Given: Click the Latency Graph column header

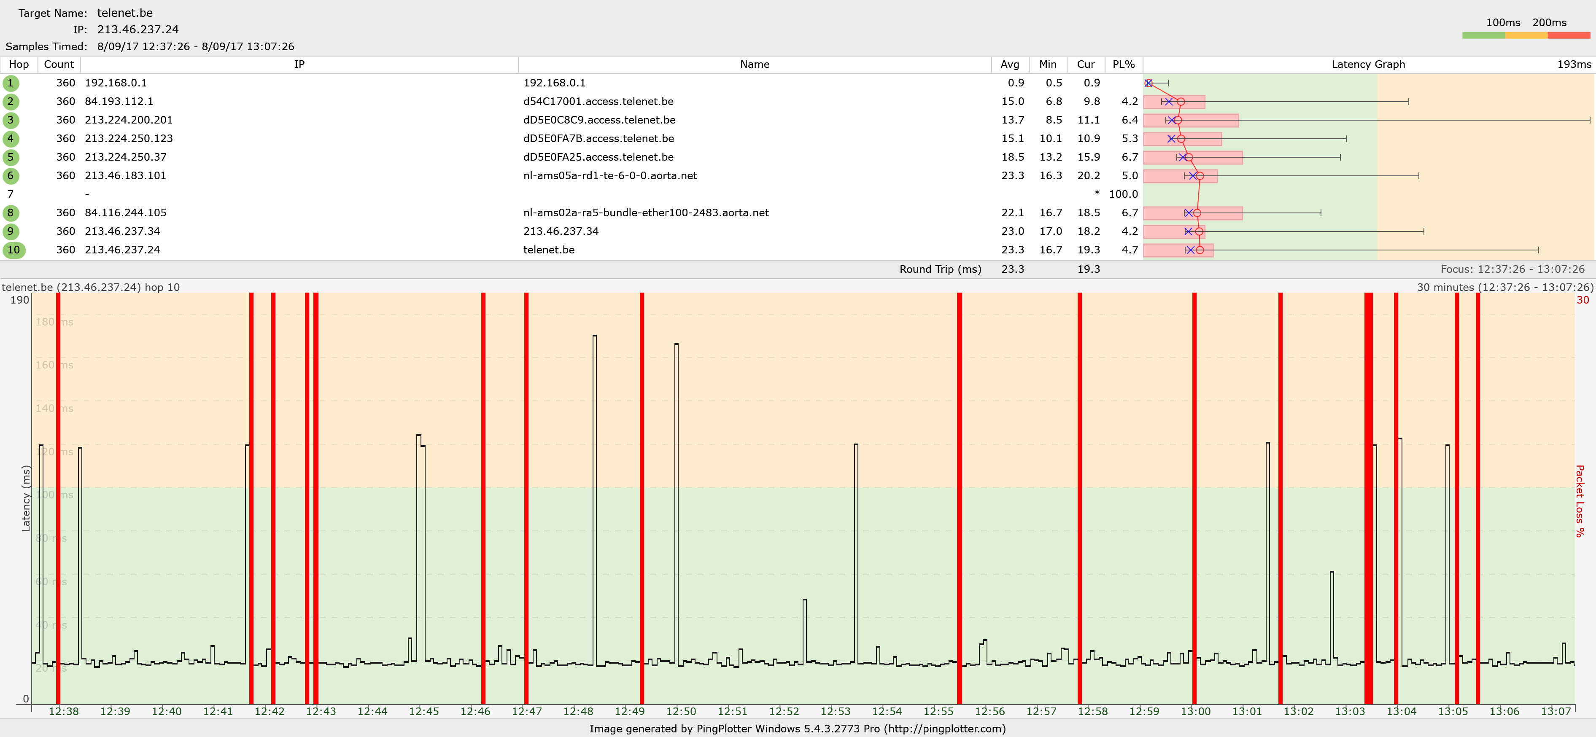Looking at the screenshot, I should tap(1367, 65).
